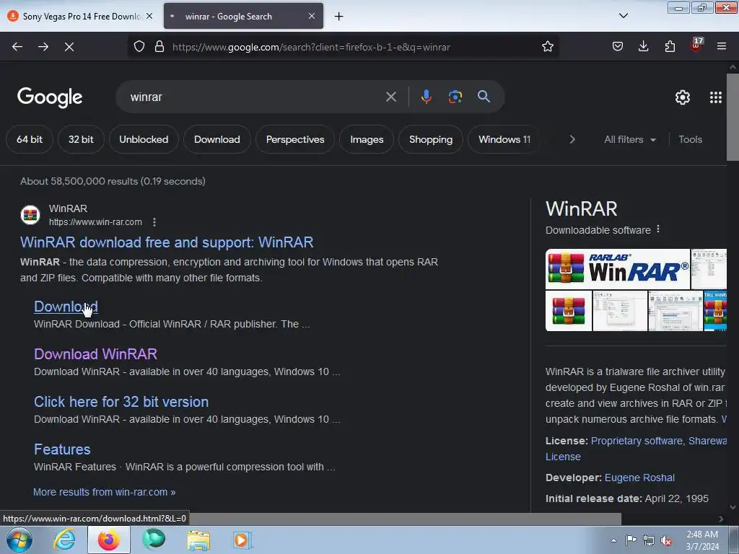Open the list all tabs dropdown arrow
Viewport: 739px width, 554px height.
pyautogui.click(x=623, y=16)
